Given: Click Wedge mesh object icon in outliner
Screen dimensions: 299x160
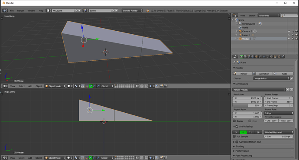Looking at the screenshot, I should click(240, 39).
